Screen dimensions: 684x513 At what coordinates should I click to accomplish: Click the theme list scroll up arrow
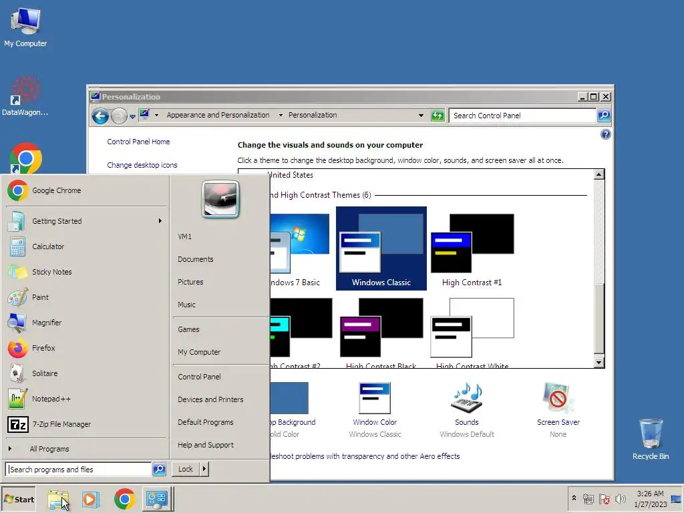[599, 174]
